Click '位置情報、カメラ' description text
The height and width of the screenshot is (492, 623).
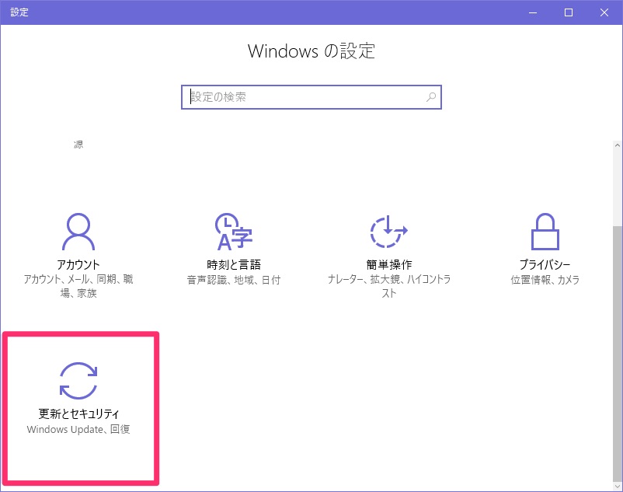[545, 280]
